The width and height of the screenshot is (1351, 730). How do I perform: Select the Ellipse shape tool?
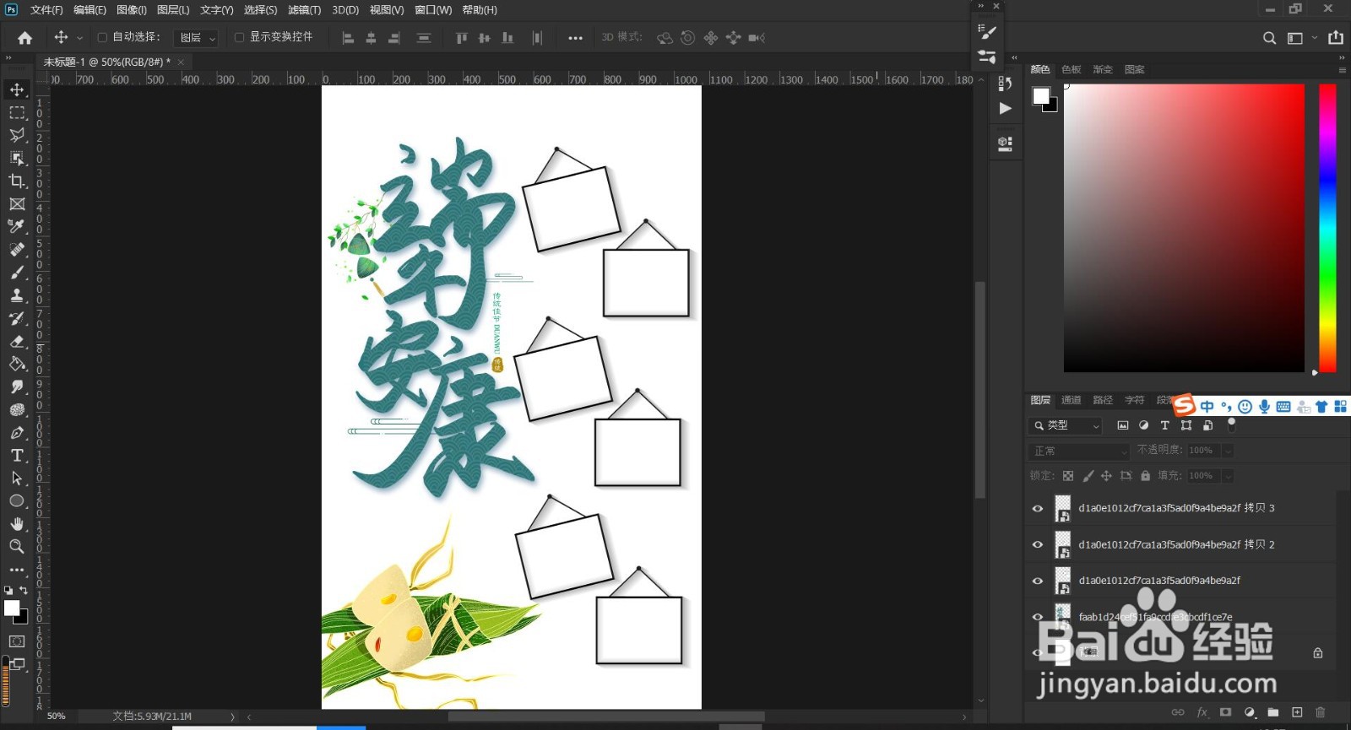[x=17, y=500]
